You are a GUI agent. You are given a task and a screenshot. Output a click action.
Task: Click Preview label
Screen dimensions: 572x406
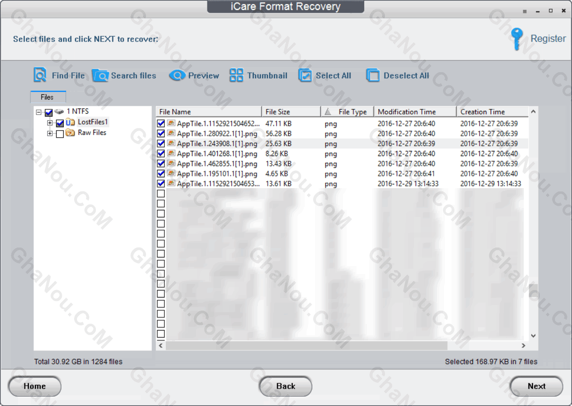click(204, 75)
